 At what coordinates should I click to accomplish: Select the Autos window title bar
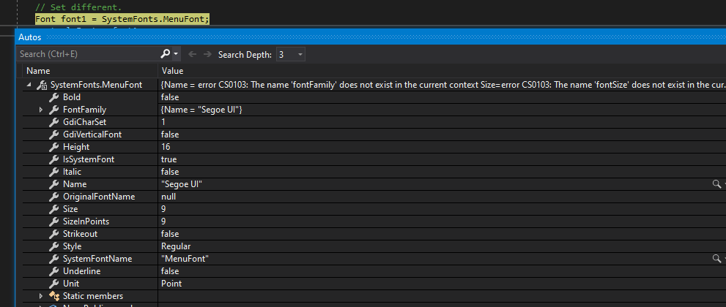click(x=371, y=37)
